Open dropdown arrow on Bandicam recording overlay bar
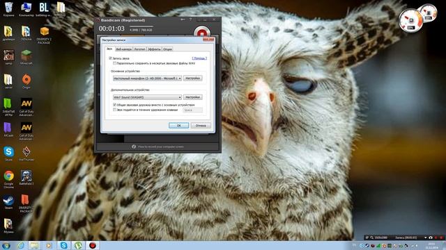This screenshot has width=446, height=250. click(426, 237)
